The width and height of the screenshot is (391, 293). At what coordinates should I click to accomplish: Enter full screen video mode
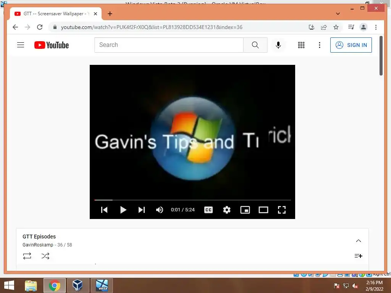(x=282, y=210)
